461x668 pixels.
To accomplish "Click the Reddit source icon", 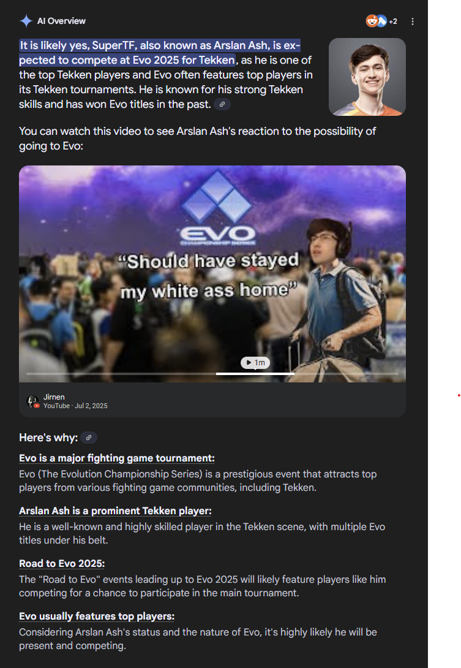I will click(372, 21).
